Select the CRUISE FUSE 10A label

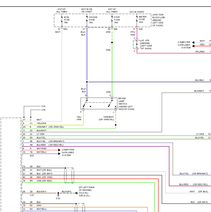point(93,20)
